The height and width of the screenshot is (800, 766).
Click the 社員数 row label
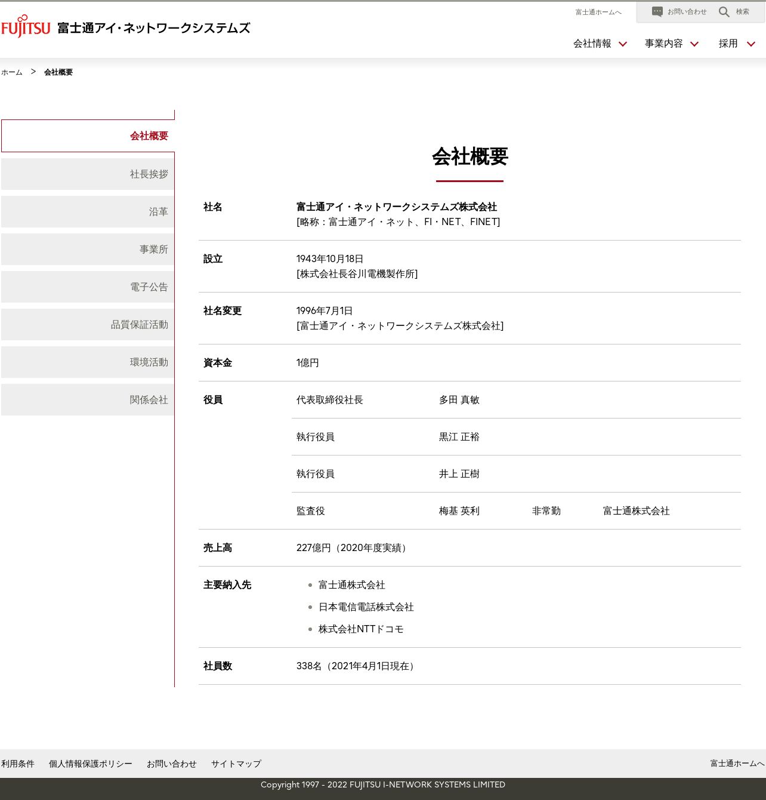(x=218, y=666)
